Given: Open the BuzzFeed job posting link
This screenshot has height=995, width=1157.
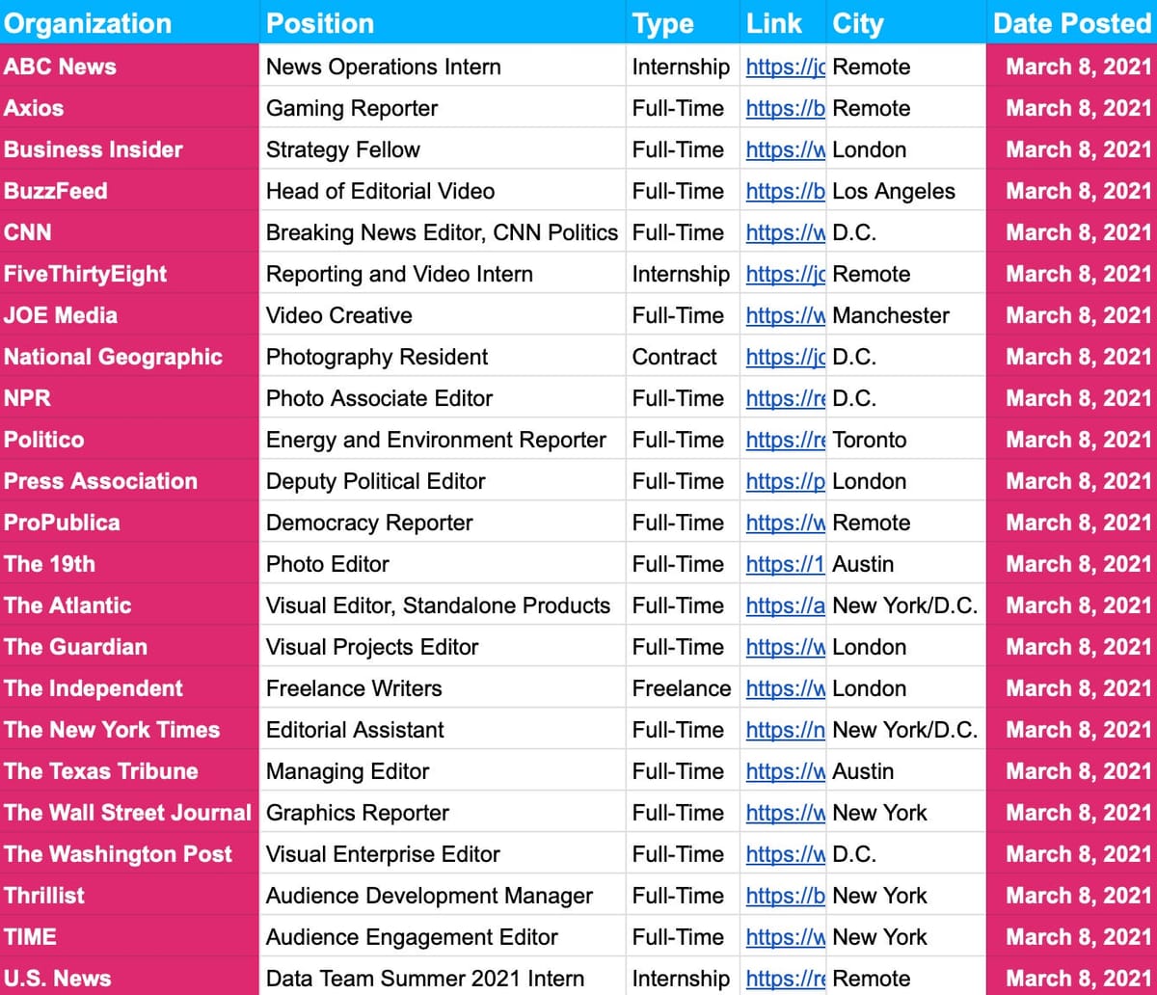Looking at the screenshot, I should click(783, 191).
